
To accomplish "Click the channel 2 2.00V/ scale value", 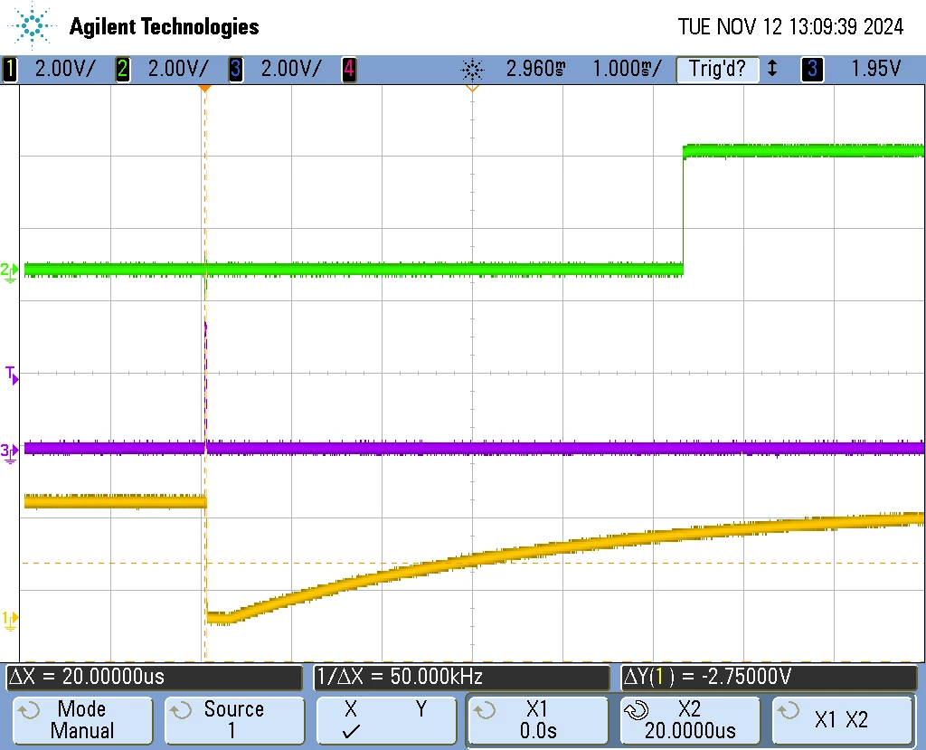I will pyautogui.click(x=178, y=69).
